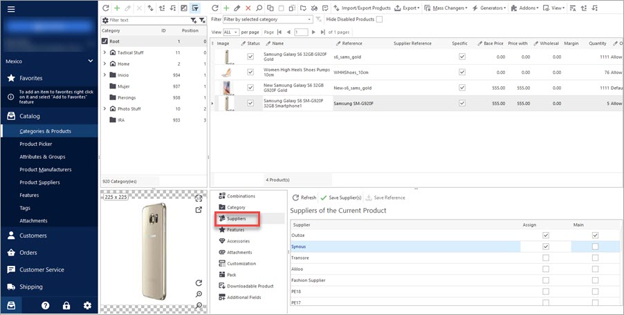Toggle Hide Disabled Products checkbox
The width and height of the screenshot is (624, 315).
click(379, 19)
